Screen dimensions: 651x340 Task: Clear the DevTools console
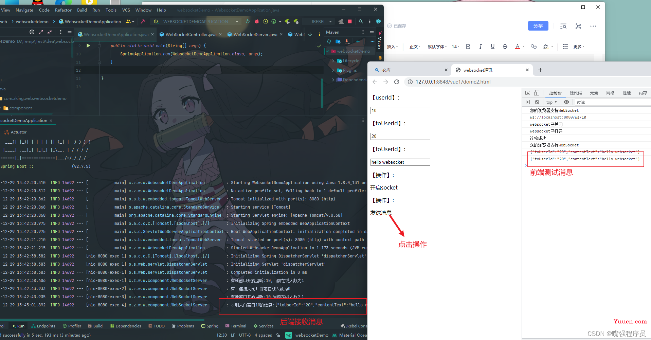tap(537, 102)
